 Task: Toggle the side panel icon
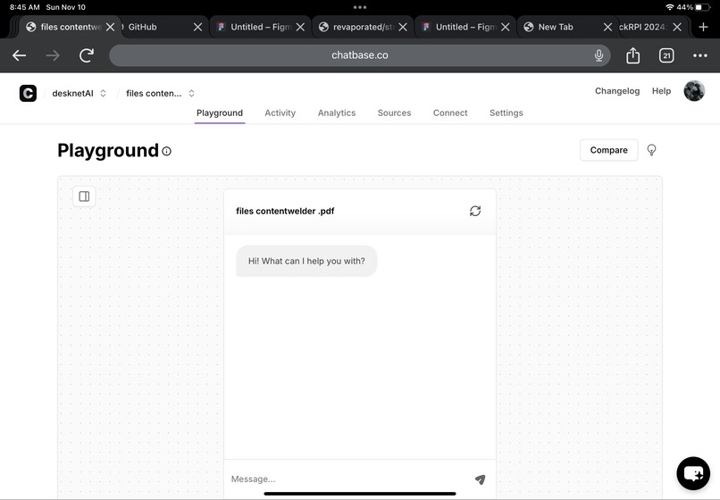84,196
